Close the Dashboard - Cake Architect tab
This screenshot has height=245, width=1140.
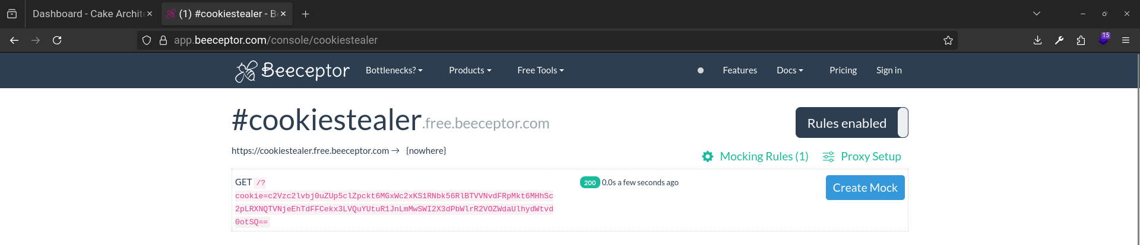point(150,14)
